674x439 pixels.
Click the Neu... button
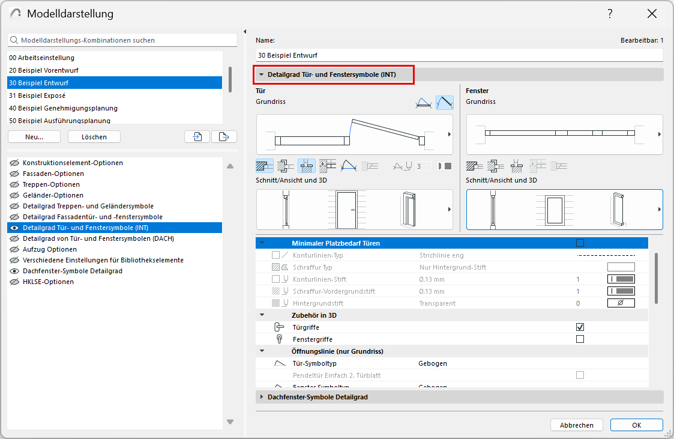tap(34, 137)
